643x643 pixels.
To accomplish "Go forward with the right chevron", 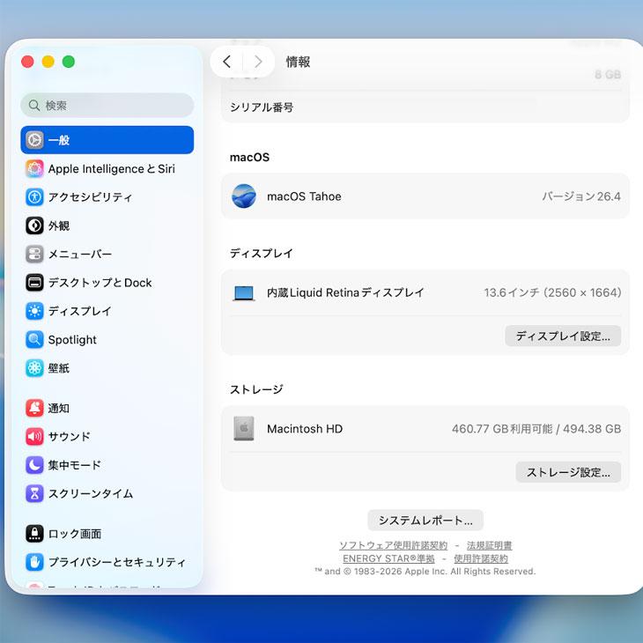I will (x=258, y=62).
